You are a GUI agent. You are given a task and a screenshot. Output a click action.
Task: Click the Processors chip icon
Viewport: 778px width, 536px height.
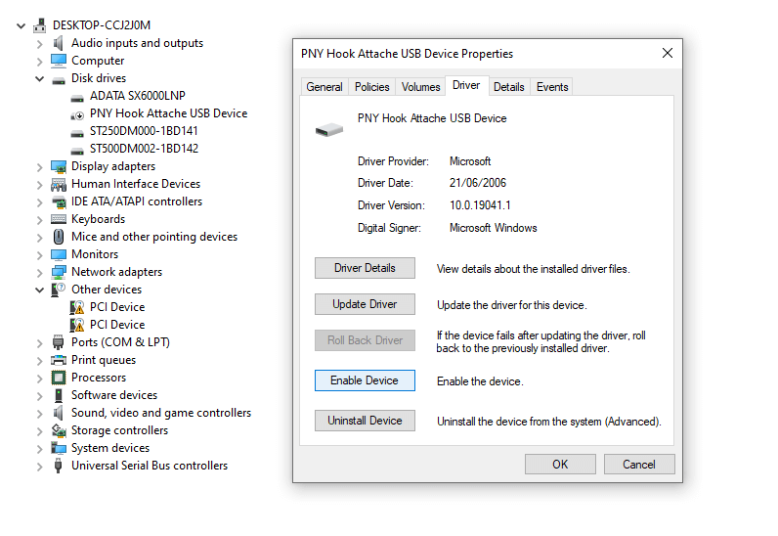58,378
